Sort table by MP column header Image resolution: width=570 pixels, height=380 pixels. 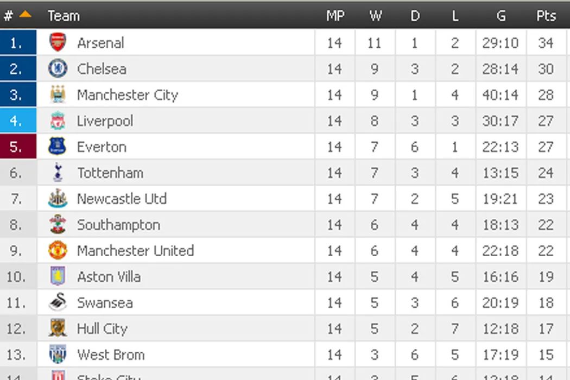335,16
